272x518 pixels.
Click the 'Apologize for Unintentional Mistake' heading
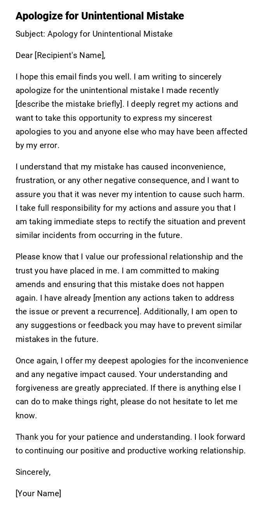point(100,16)
